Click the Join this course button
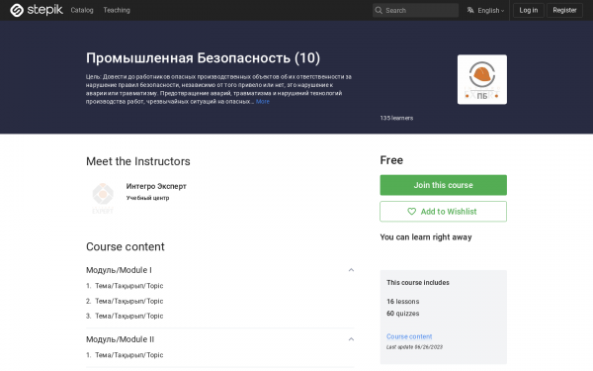The width and height of the screenshot is (593, 371). coord(443,185)
